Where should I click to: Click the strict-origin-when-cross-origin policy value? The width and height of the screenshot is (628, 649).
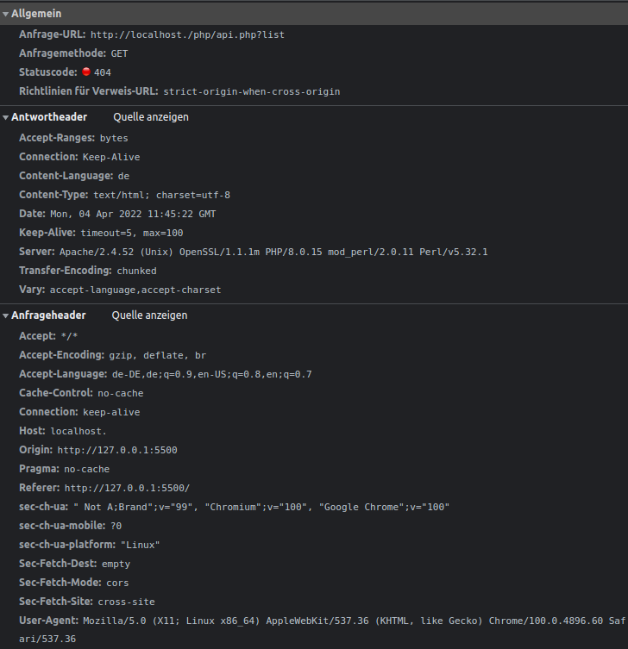click(x=251, y=91)
